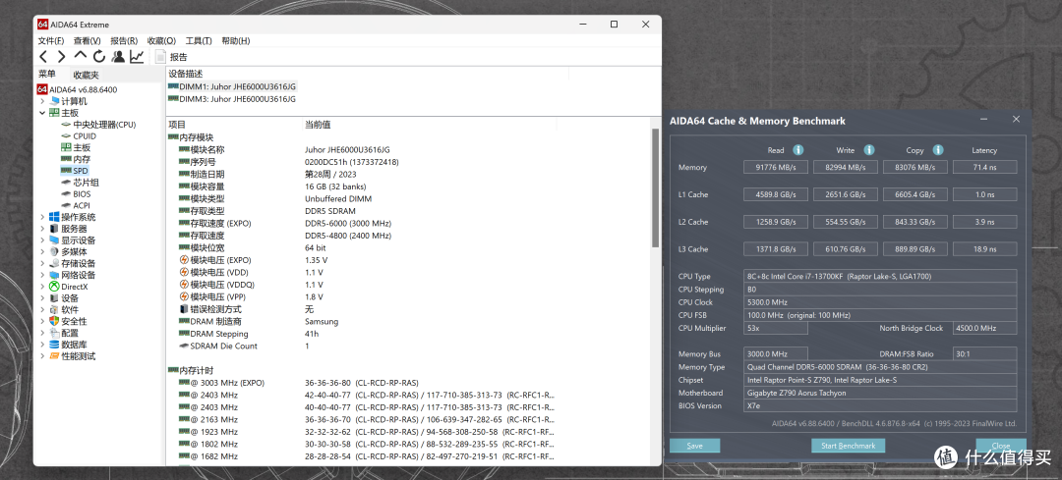Switch to the 菜单 tab
The width and height of the screenshot is (1062, 480).
pos(47,75)
